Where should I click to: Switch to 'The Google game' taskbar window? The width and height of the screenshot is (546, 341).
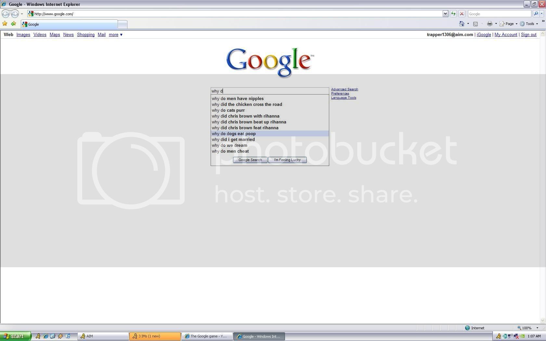tap(207, 336)
